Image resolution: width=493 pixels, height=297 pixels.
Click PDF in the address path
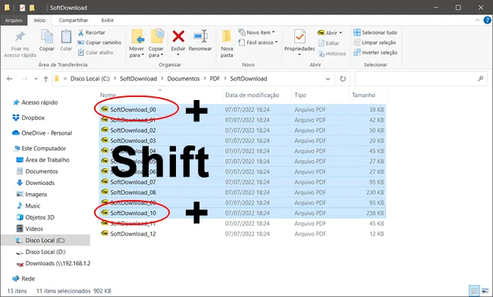coord(215,79)
